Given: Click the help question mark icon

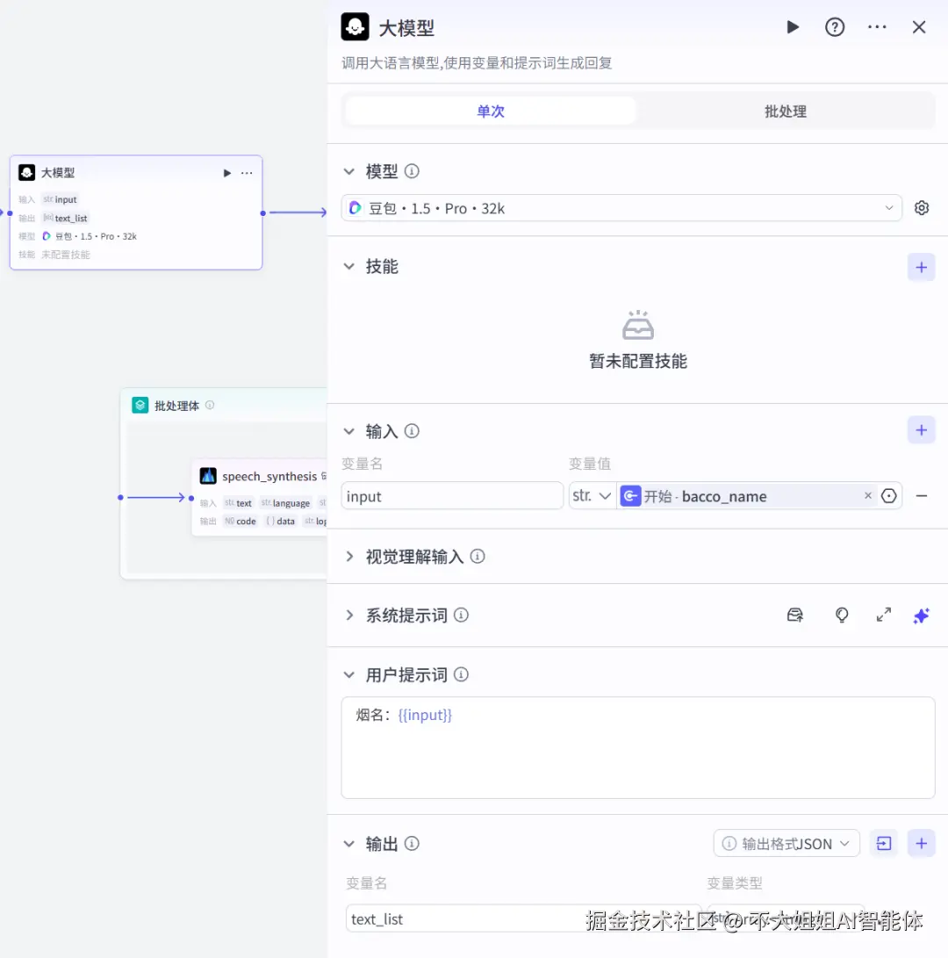Looking at the screenshot, I should (834, 27).
